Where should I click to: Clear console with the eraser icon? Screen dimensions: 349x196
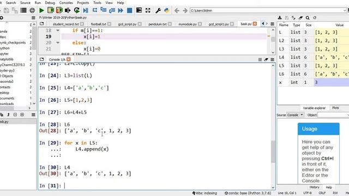[x=266, y=59]
